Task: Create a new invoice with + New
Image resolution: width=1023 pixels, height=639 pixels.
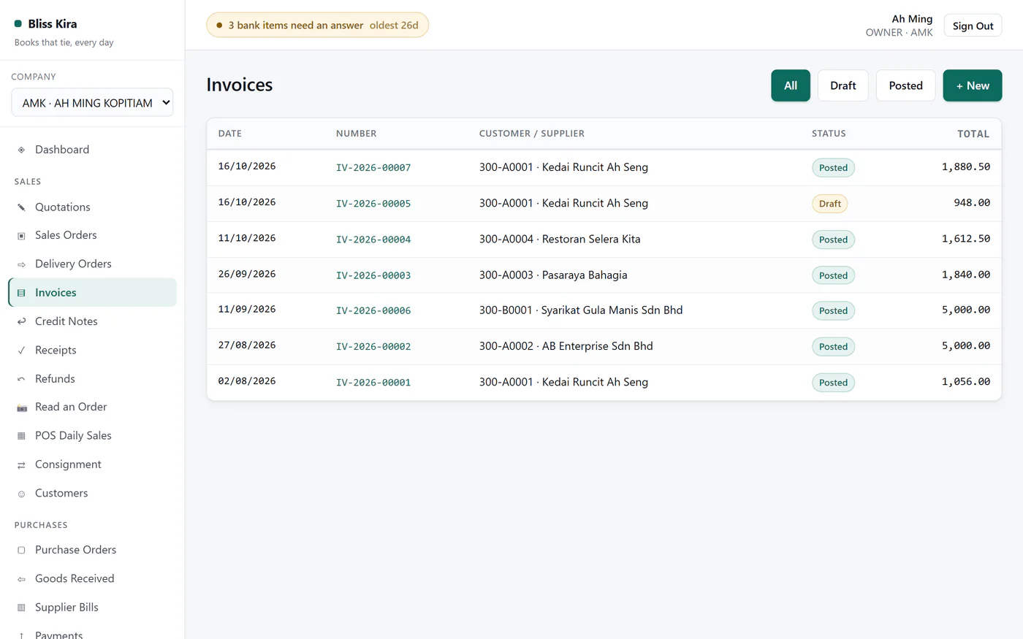Action: click(973, 85)
